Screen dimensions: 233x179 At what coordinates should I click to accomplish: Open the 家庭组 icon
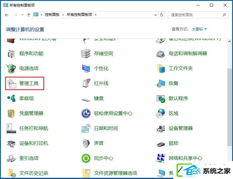[x=11, y=98]
